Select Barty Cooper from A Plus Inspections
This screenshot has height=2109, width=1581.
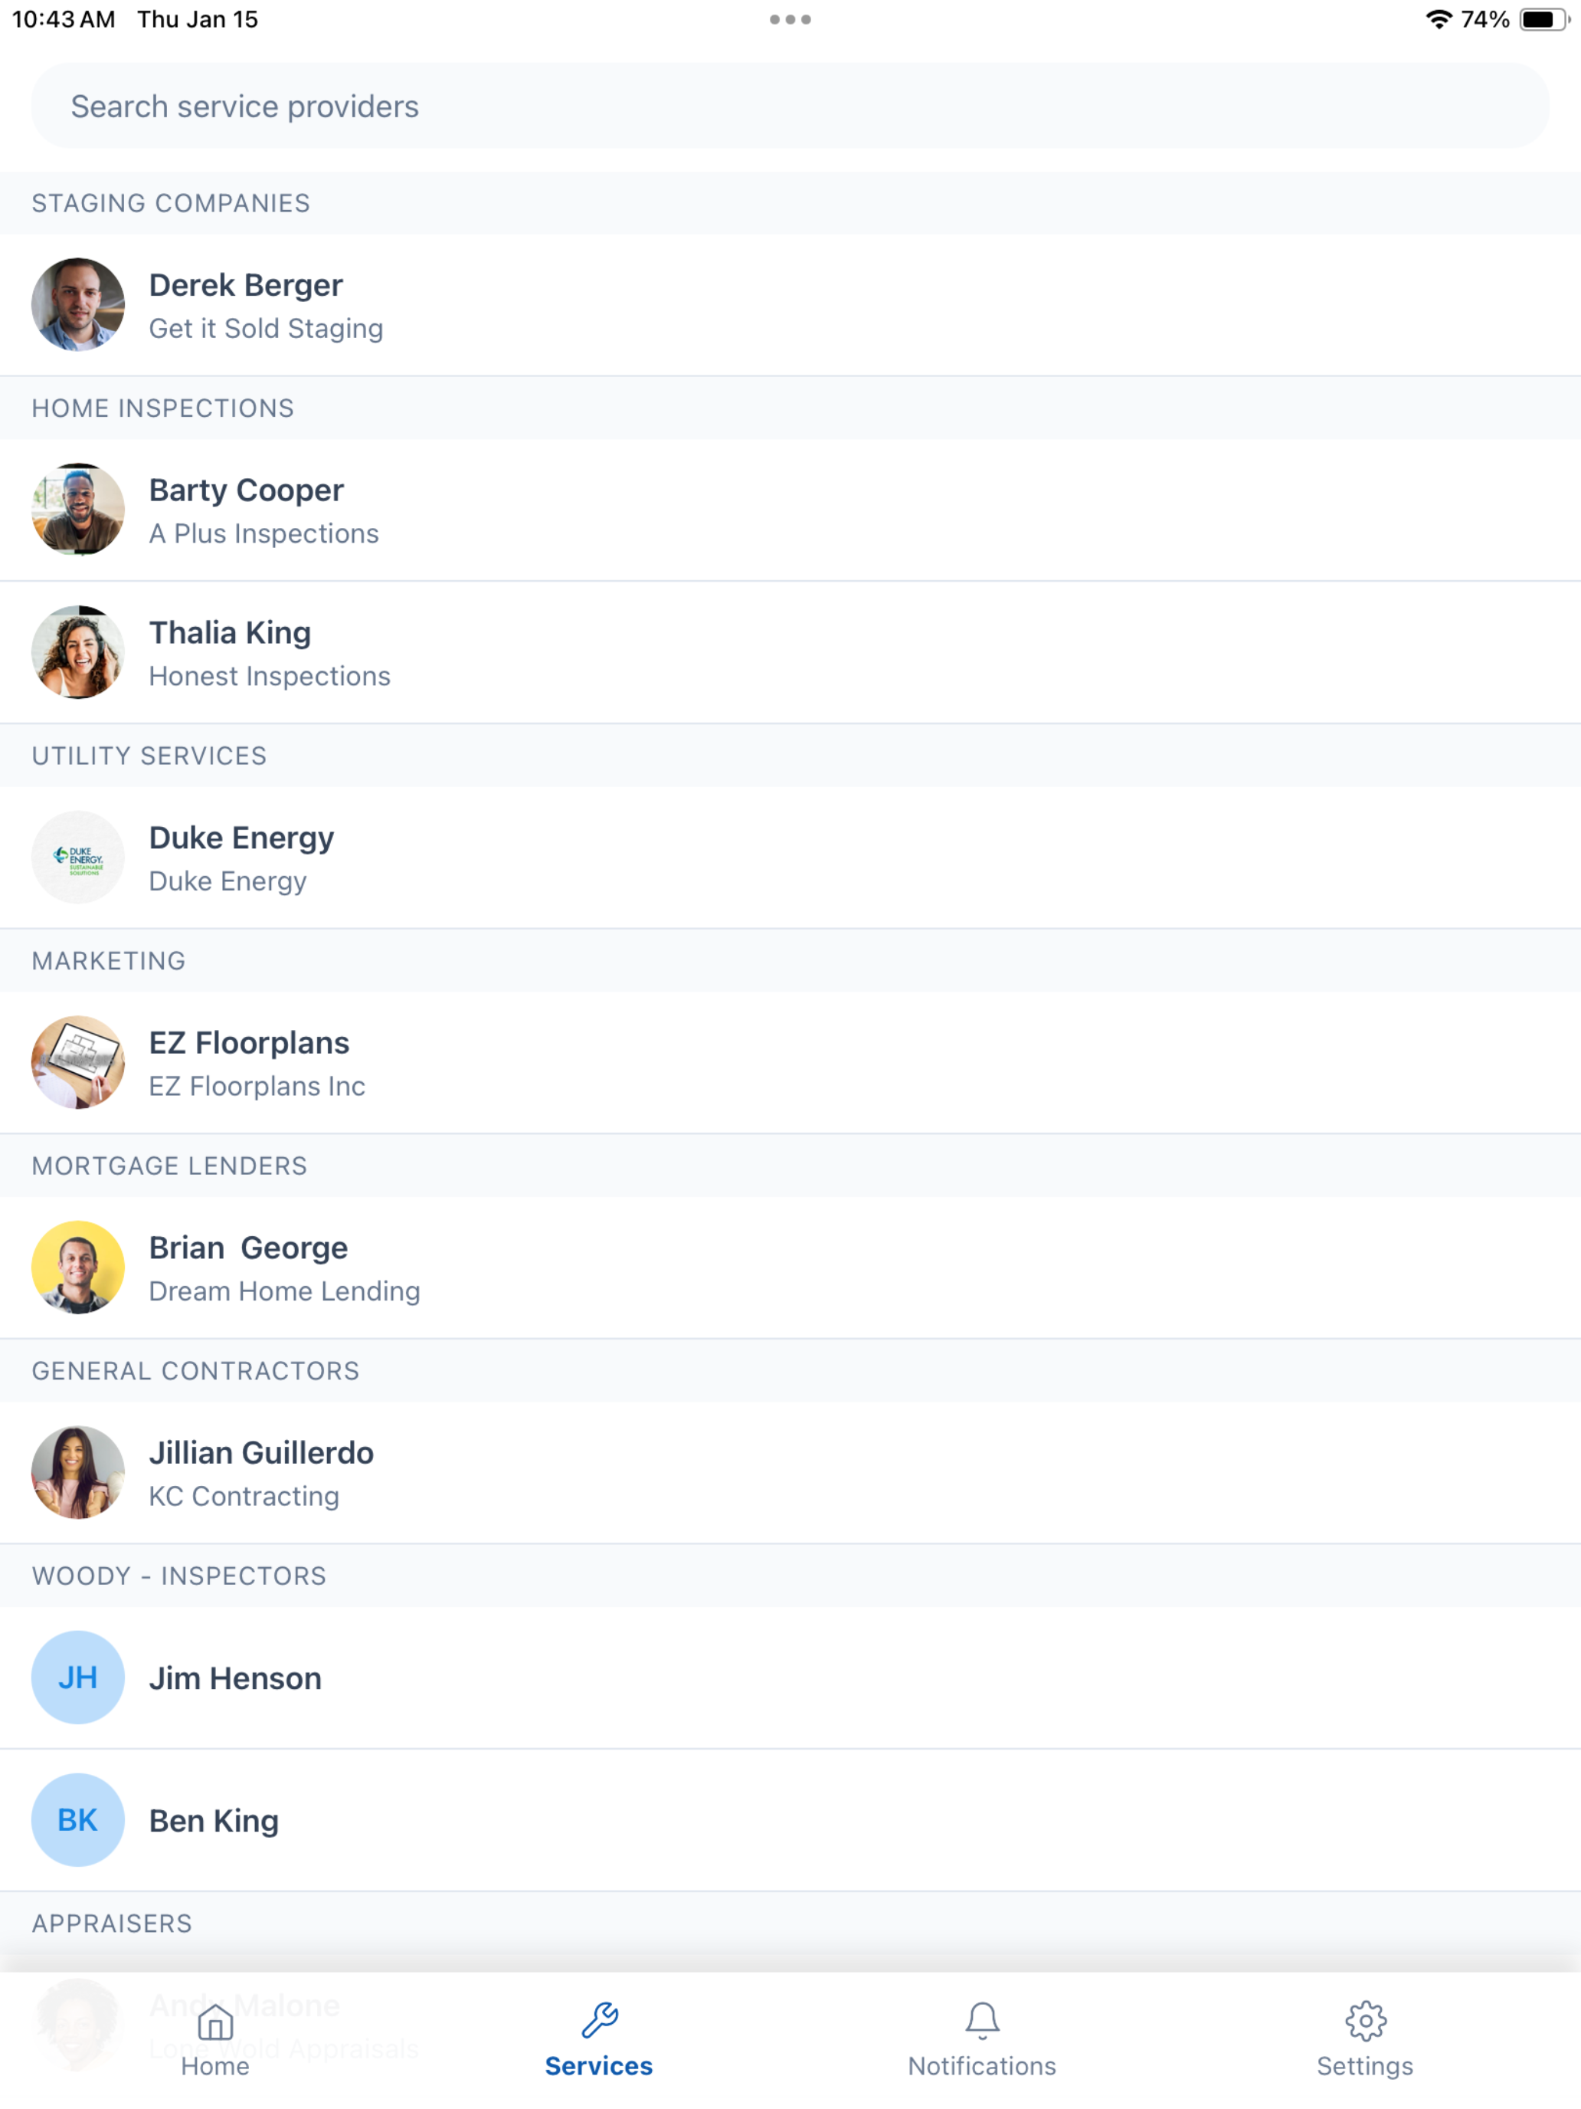pyautogui.click(x=790, y=510)
